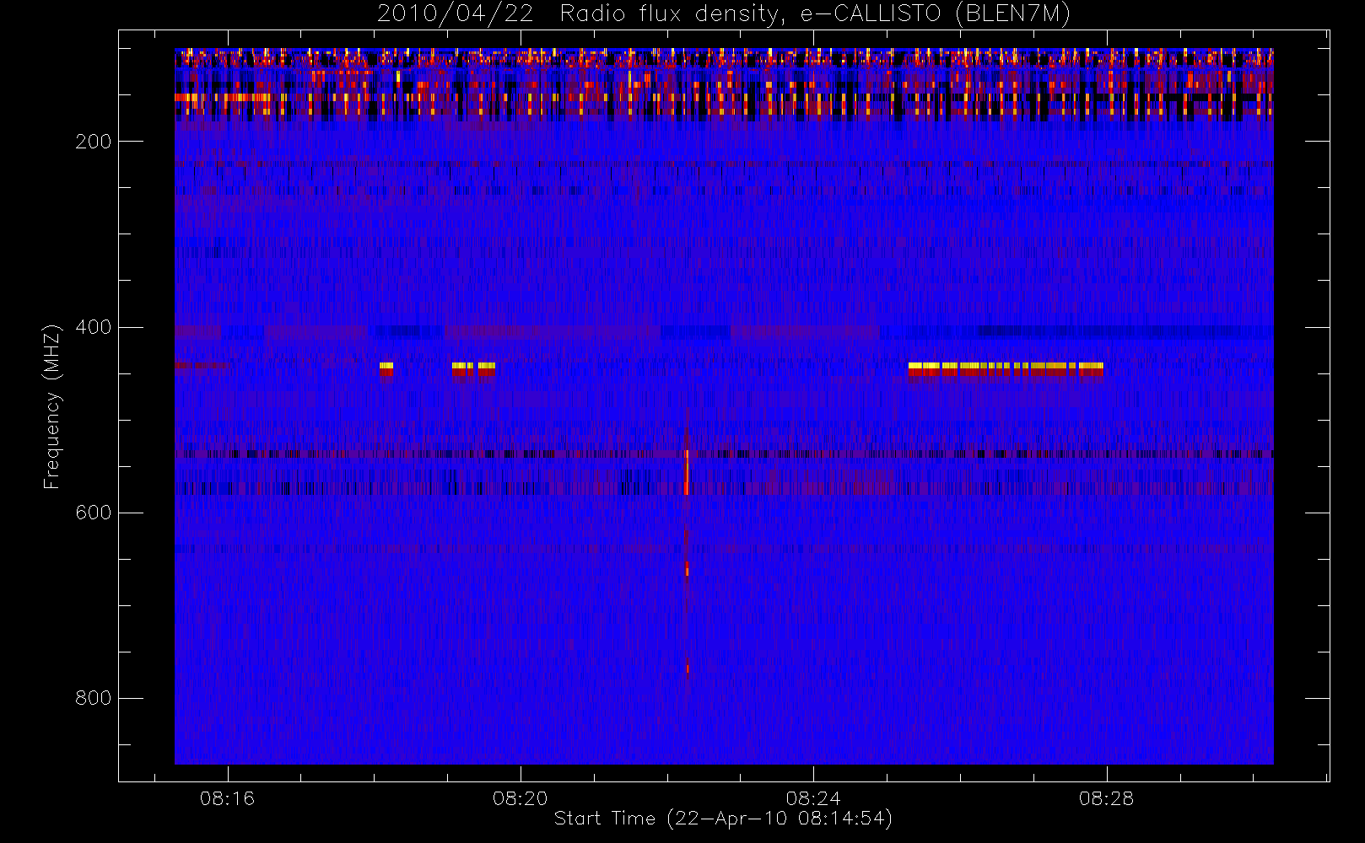
Task: Click the '800' frequency tick label
Action: click(x=94, y=698)
